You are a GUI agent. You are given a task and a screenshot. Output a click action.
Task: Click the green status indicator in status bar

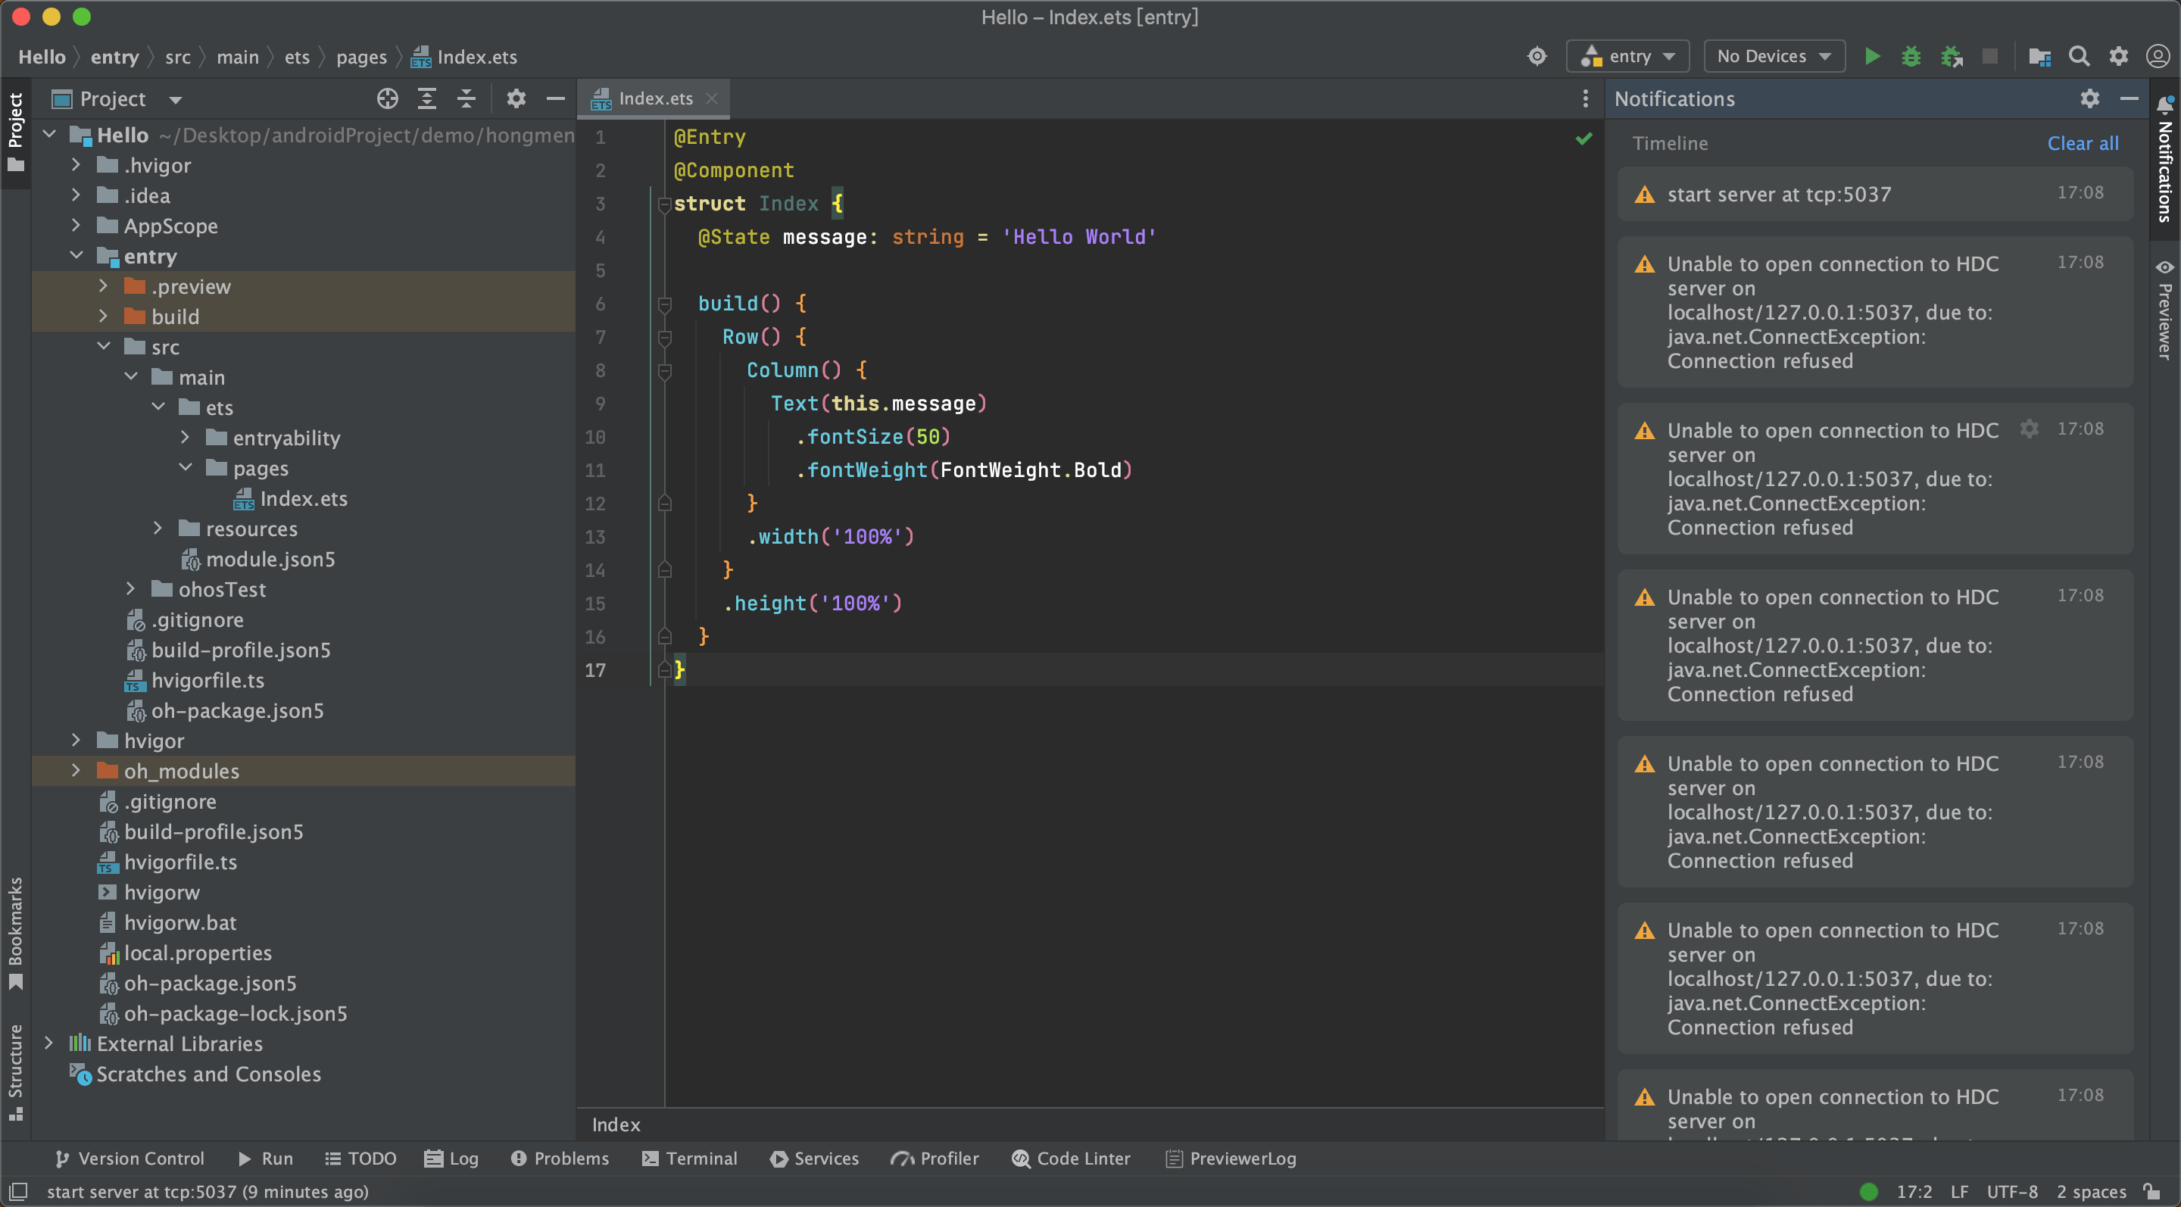(1868, 1191)
